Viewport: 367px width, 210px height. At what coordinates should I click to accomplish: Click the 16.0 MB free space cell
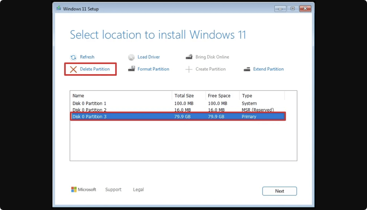click(216, 110)
